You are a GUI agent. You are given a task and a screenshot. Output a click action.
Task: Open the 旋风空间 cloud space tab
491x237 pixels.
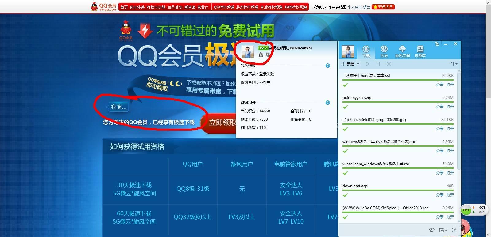[x=402, y=51]
